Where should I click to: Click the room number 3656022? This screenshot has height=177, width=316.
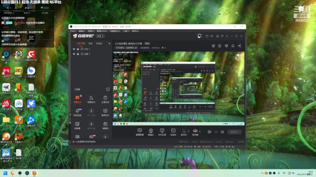coord(155,48)
